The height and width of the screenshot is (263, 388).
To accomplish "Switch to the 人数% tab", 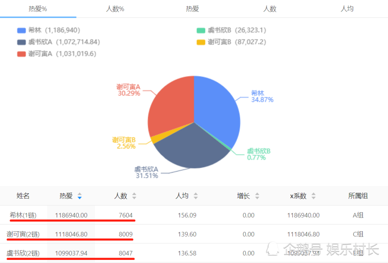I will (x=114, y=9).
